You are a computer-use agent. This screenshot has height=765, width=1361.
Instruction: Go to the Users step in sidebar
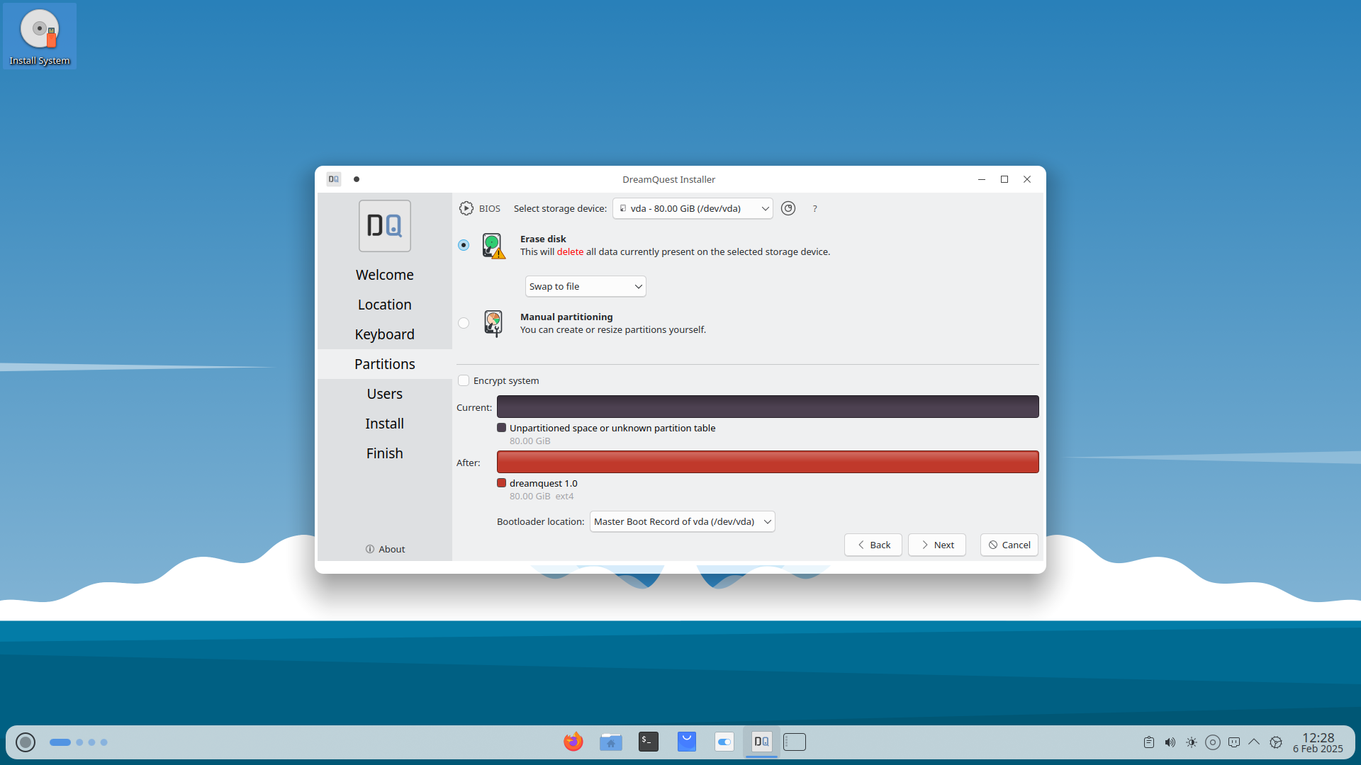pyautogui.click(x=384, y=394)
